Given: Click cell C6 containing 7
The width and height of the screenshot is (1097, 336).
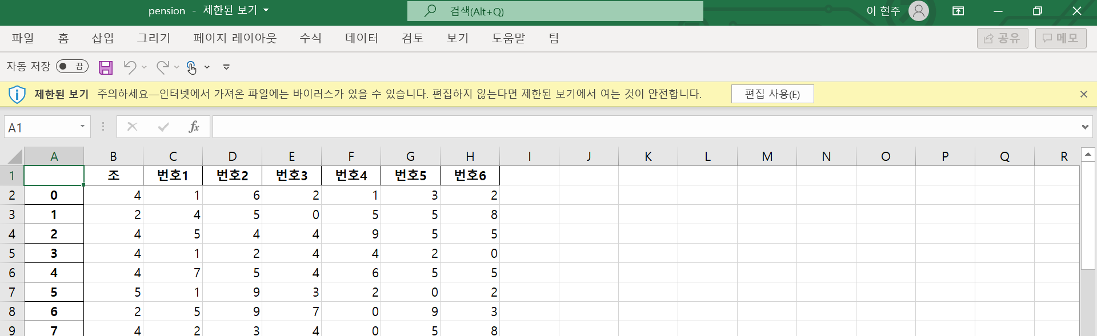Looking at the screenshot, I should (x=173, y=273).
